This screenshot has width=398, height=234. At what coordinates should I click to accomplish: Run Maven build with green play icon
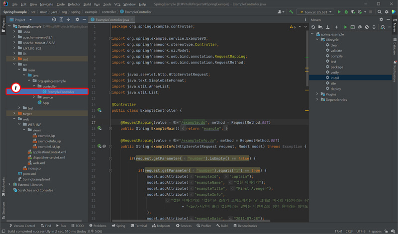pyautogui.click(x=345, y=27)
